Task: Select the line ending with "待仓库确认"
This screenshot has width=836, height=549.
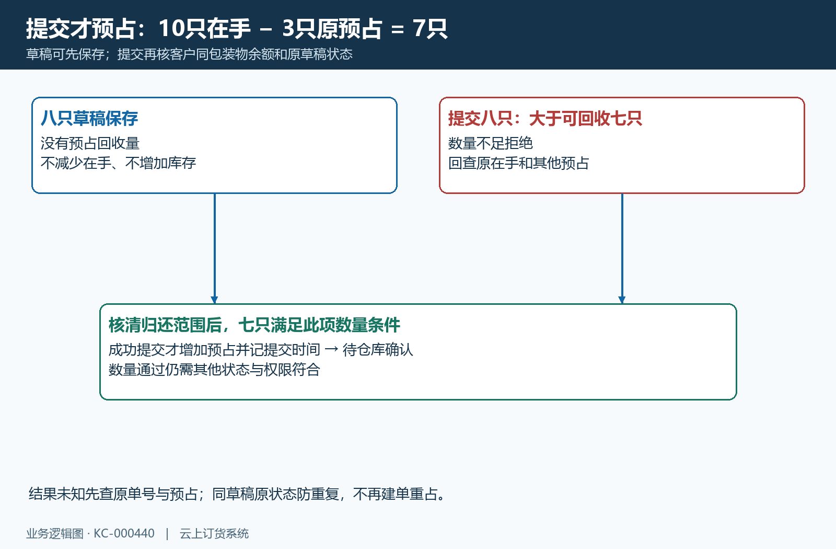Action: 261,350
